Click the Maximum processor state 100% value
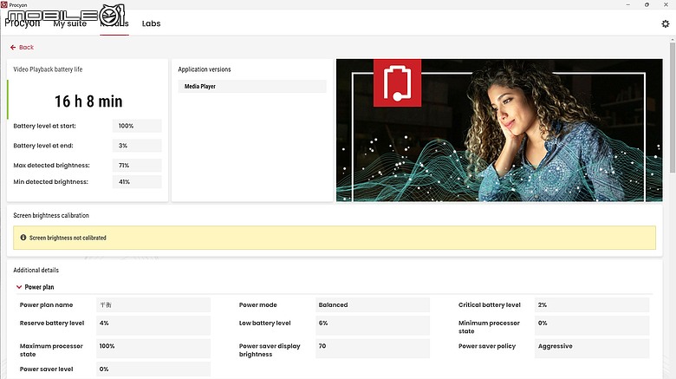676x379 pixels. click(x=153, y=349)
